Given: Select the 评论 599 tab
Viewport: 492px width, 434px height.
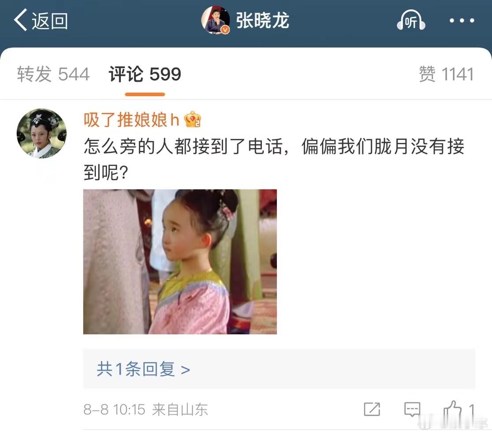Looking at the screenshot, I should click(x=145, y=75).
